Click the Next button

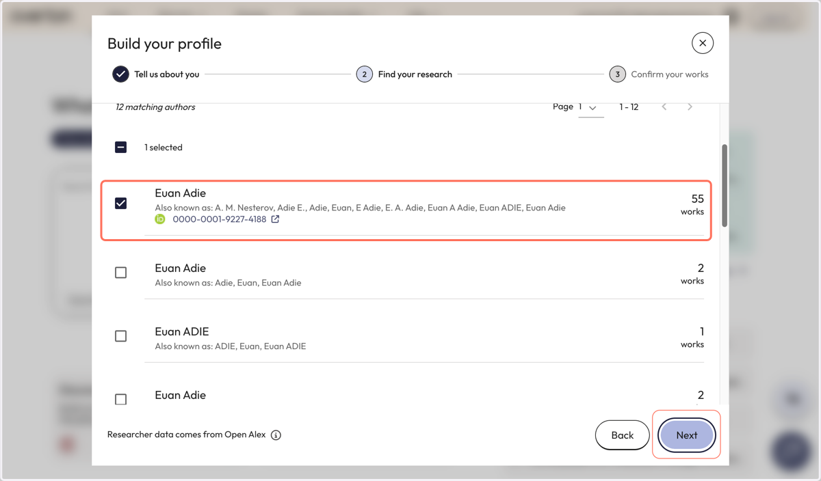click(687, 435)
